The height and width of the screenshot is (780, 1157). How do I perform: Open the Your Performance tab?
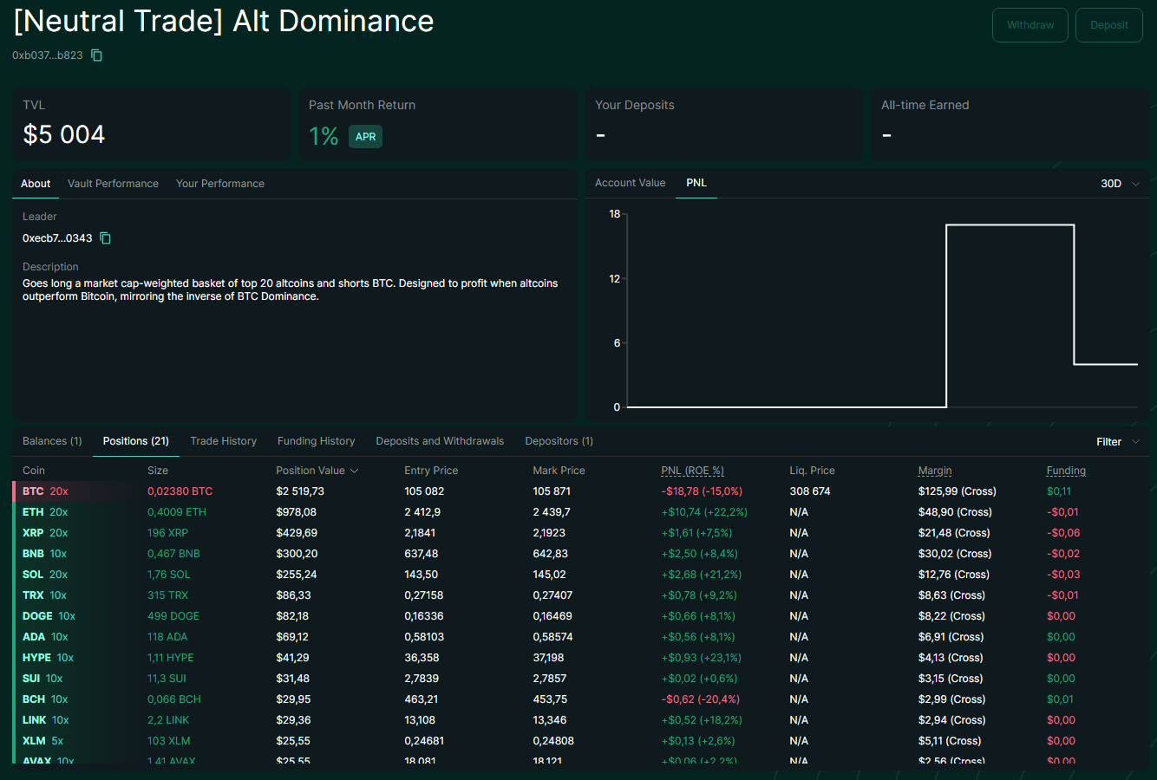coord(220,184)
